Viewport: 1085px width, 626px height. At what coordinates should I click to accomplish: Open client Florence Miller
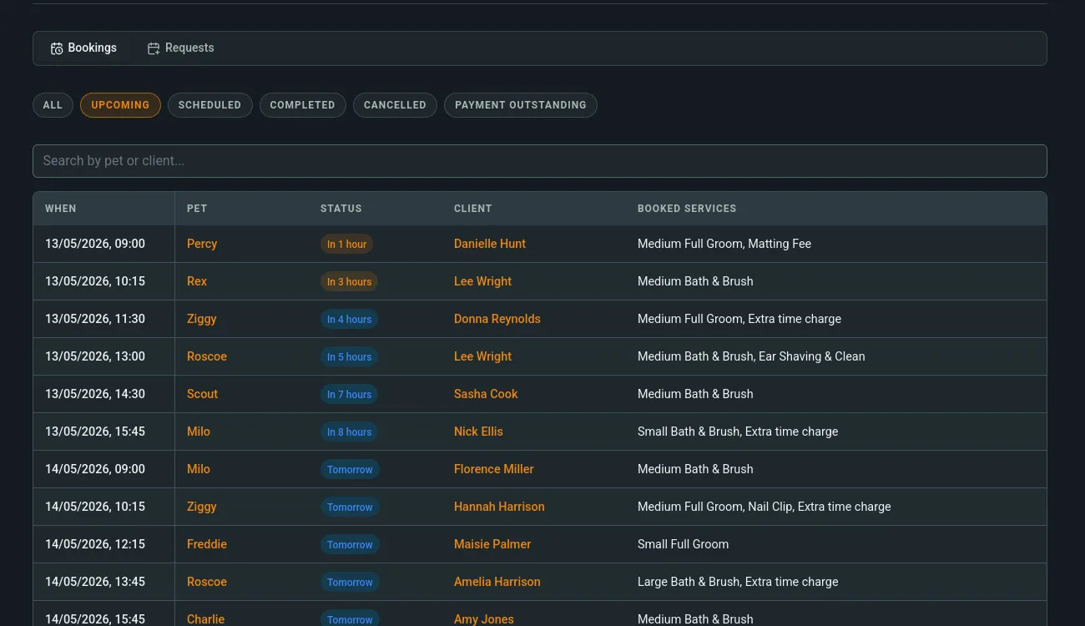494,469
